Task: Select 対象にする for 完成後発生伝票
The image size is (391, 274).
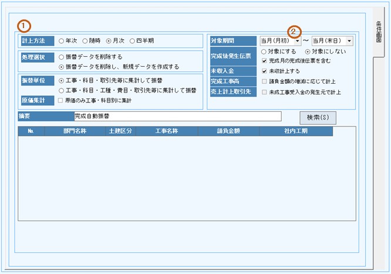Action: [264, 52]
